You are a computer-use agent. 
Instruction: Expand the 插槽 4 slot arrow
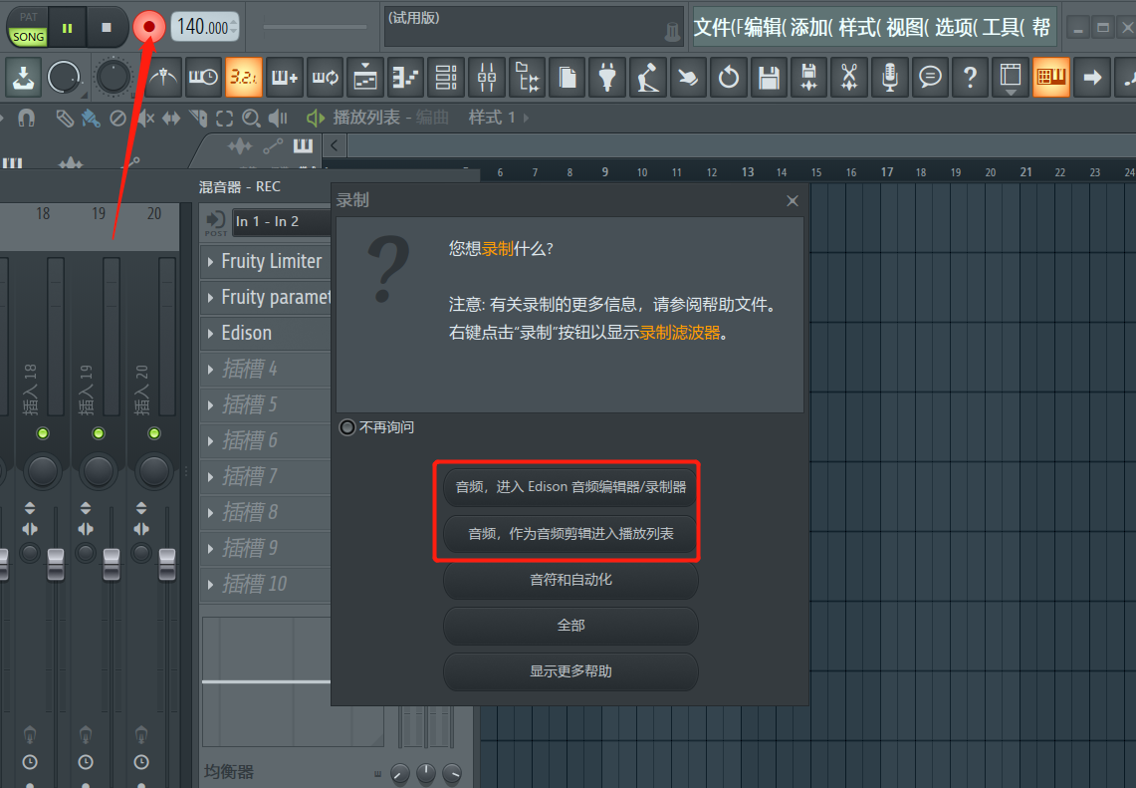[x=210, y=369]
